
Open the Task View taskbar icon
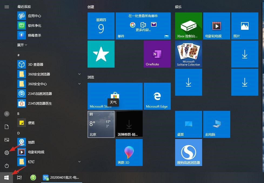click(19, 178)
